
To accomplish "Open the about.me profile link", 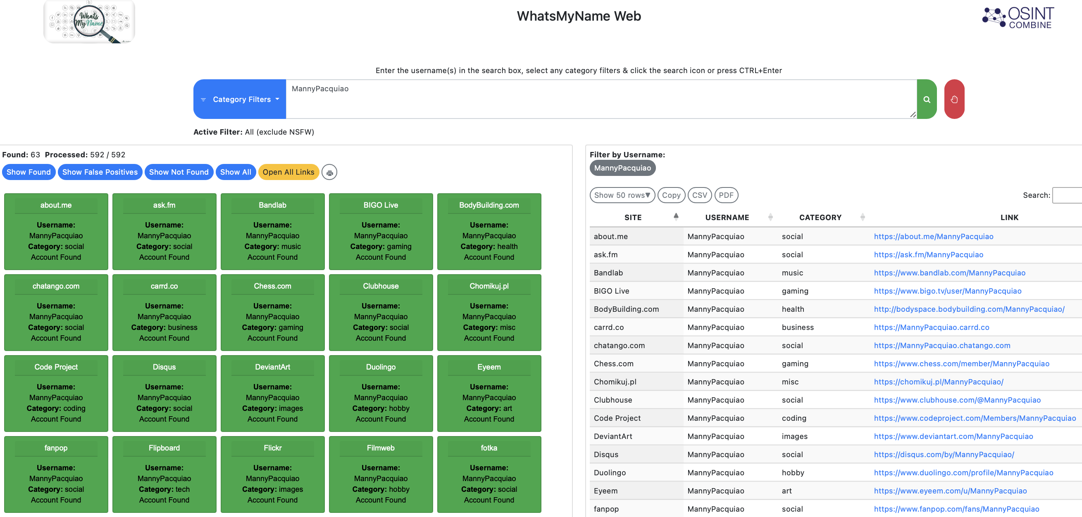I will 933,236.
